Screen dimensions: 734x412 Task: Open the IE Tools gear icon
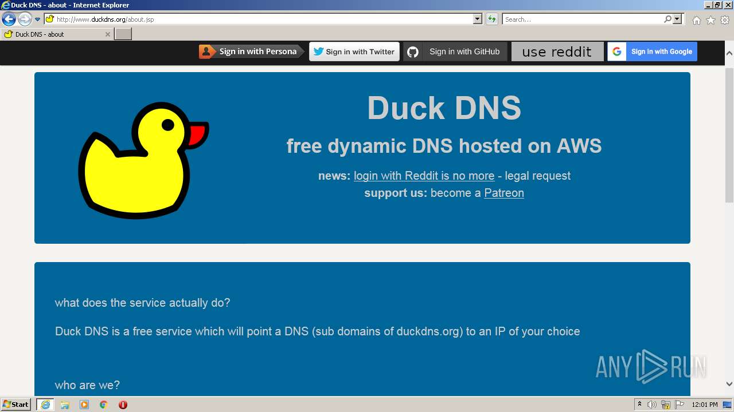coord(725,20)
